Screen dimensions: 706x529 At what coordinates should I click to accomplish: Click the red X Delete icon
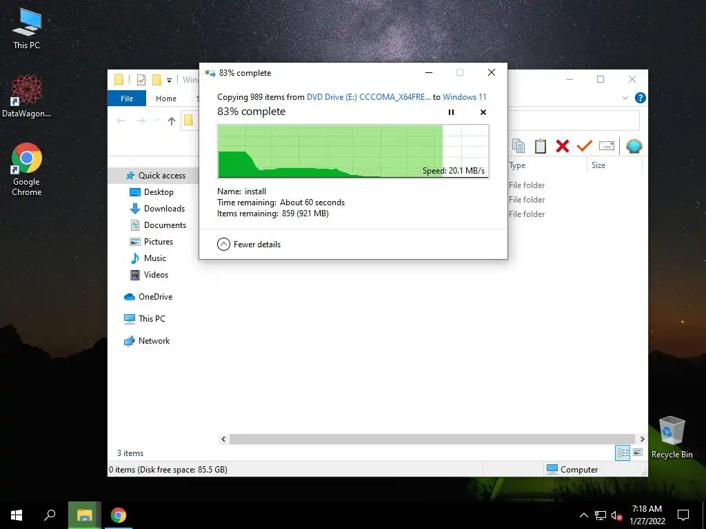click(563, 146)
